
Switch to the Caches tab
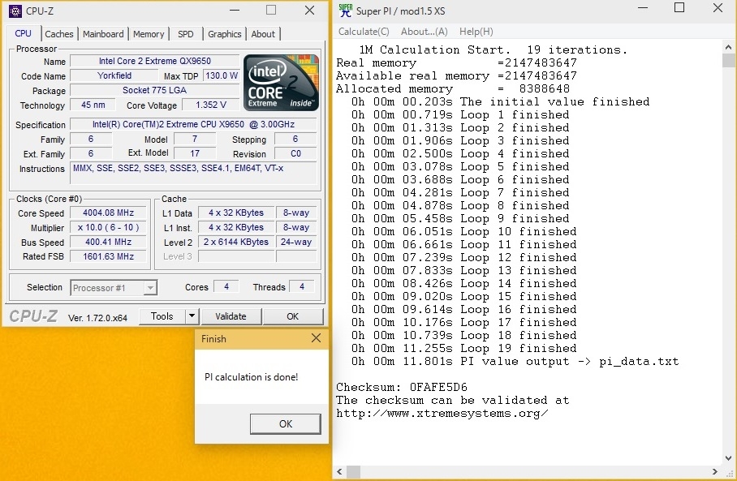(x=59, y=34)
